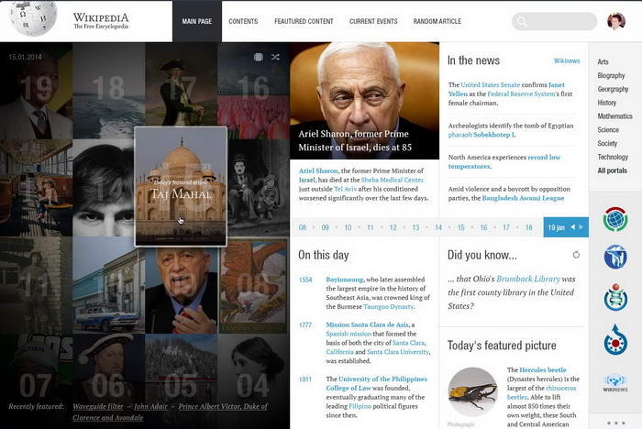Follow the Sheba Medical Center link

(393, 180)
